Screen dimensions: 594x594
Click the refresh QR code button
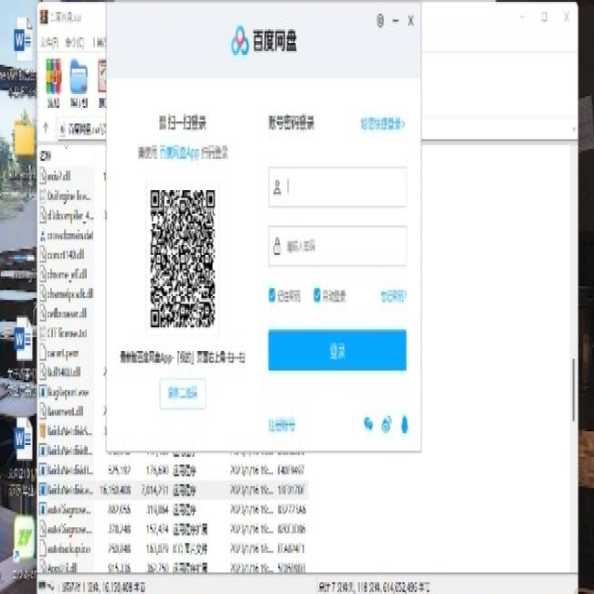pyautogui.click(x=183, y=393)
